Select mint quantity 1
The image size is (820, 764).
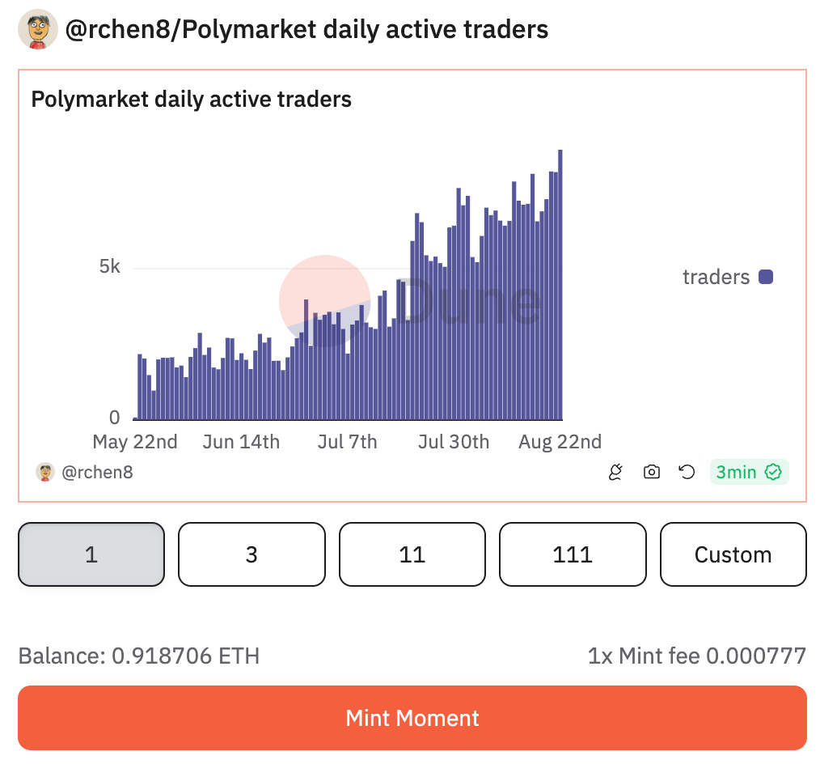tap(91, 554)
